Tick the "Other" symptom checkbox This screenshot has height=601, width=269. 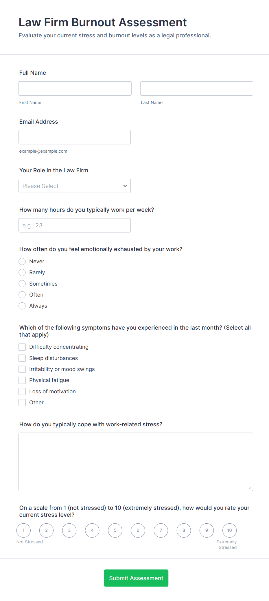point(22,402)
